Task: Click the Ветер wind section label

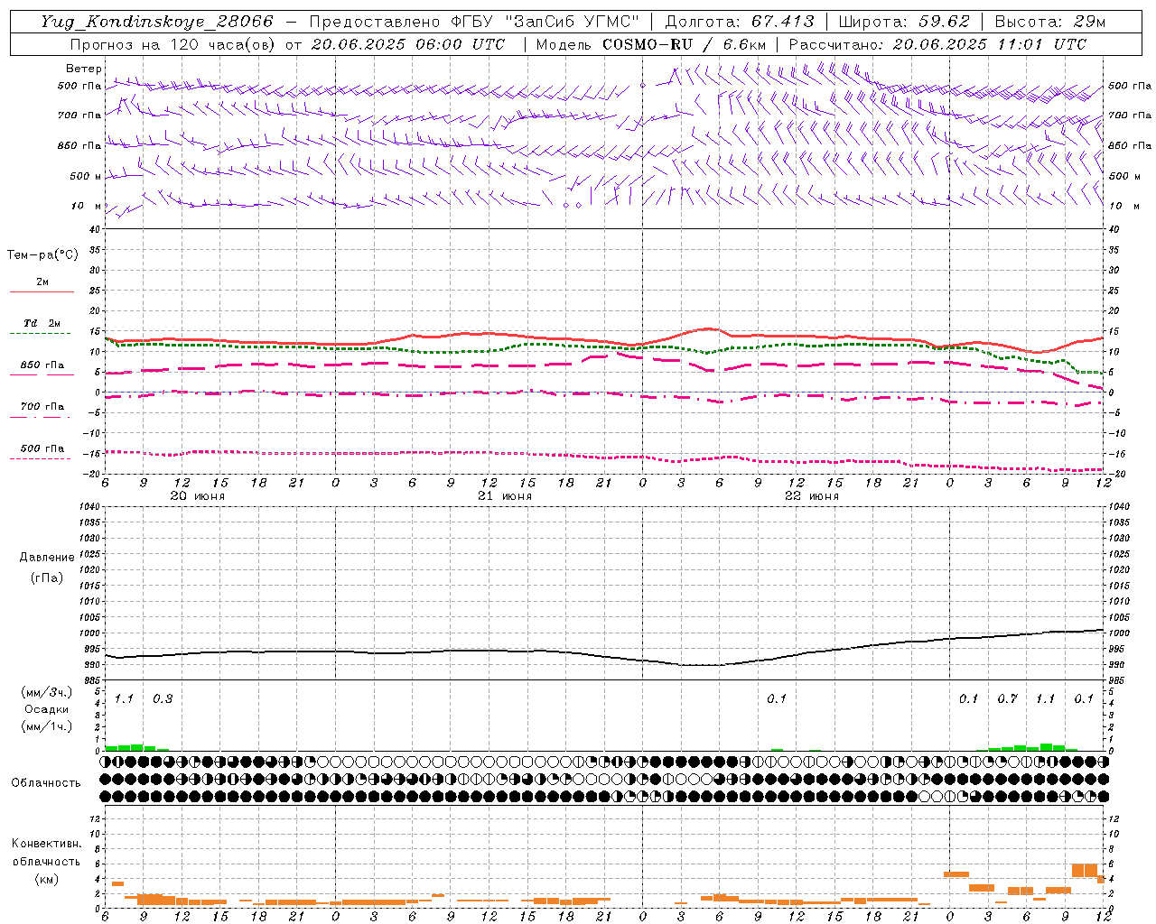Action: pyautogui.click(x=84, y=69)
